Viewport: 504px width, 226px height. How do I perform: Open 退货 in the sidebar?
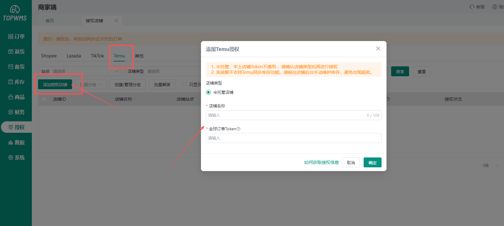(16, 52)
